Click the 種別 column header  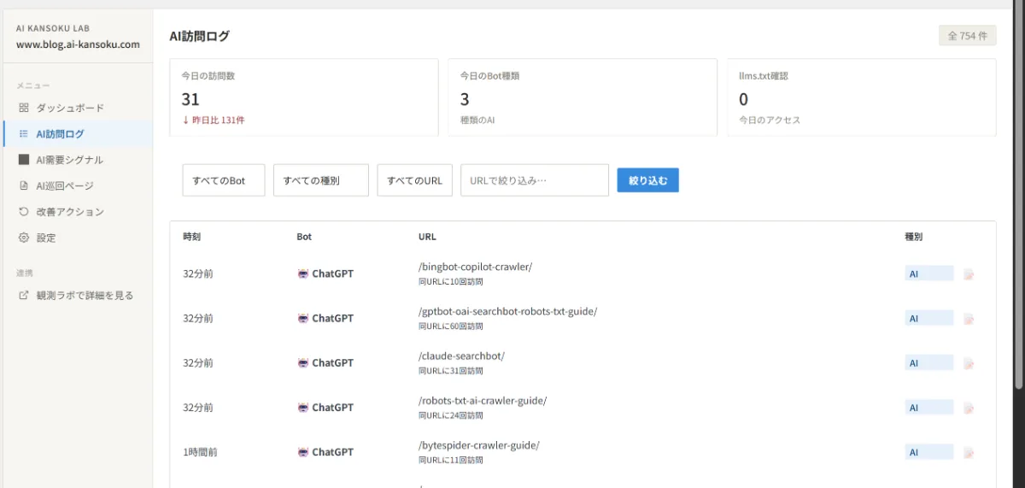pos(913,236)
